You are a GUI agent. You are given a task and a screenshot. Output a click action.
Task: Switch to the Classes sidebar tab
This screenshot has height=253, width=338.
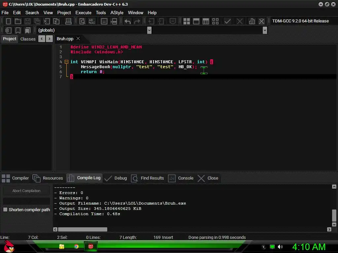[28, 39]
